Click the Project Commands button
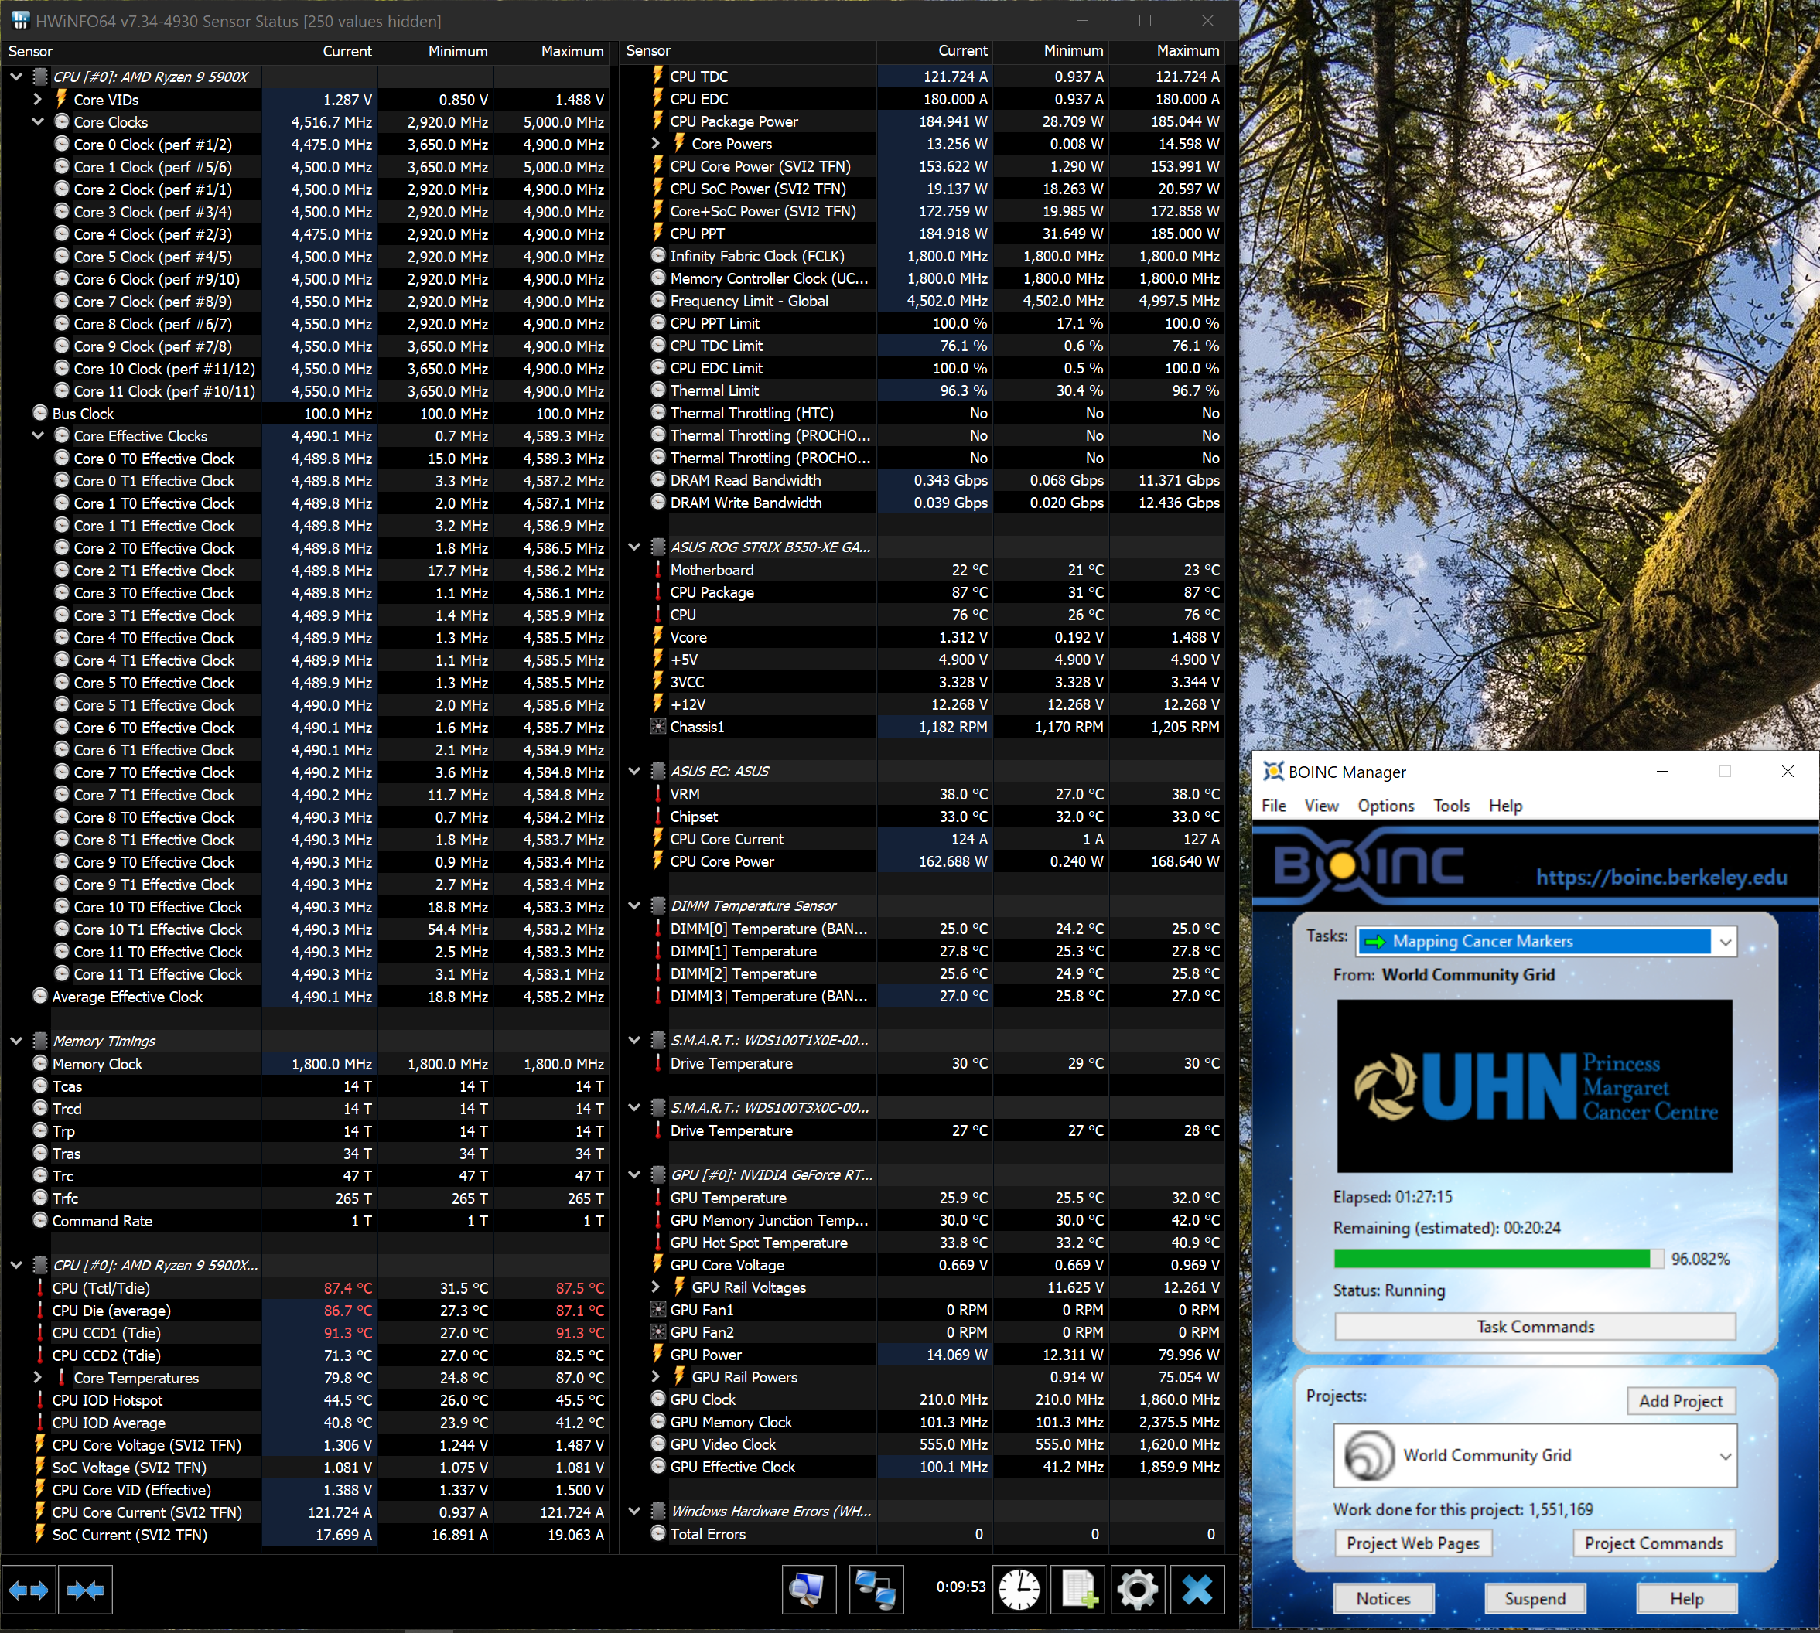 pos(1654,1543)
